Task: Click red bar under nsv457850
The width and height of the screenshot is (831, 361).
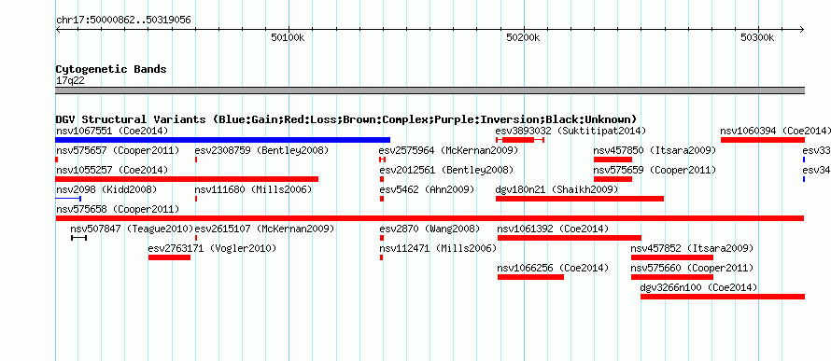Action: [613, 160]
